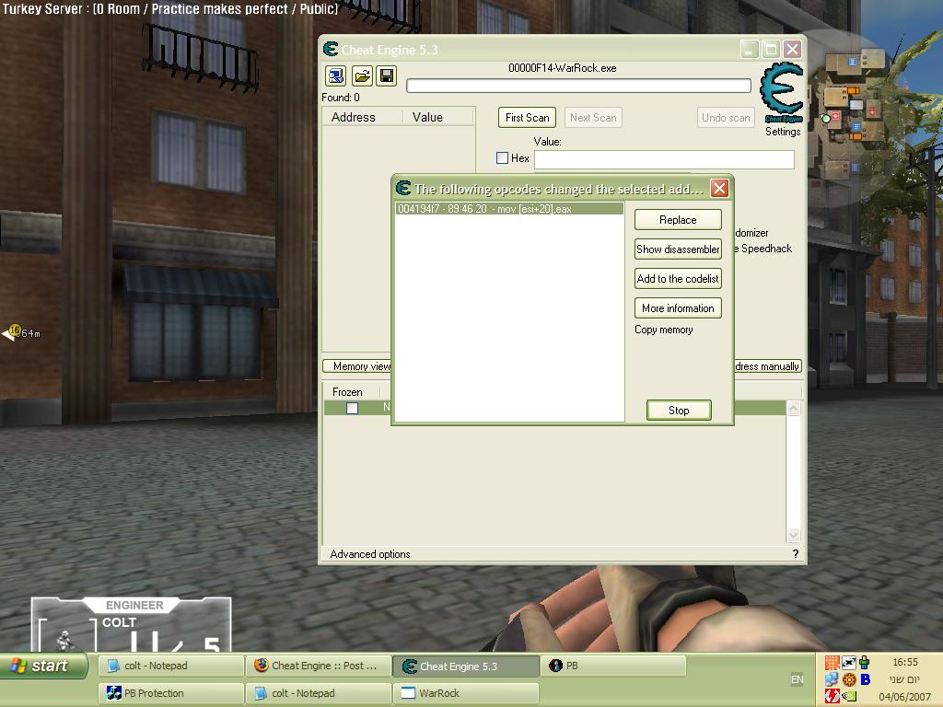Open the Firefox Cheat Engine Post taskbar item
The image size is (943, 707).
coord(318,666)
